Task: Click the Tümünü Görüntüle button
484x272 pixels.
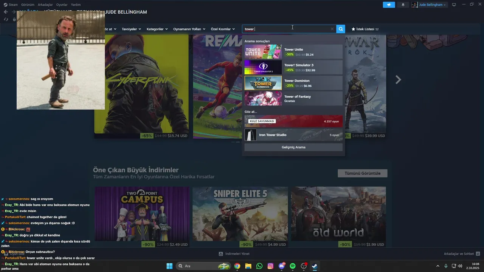Action: click(x=362, y=173)
